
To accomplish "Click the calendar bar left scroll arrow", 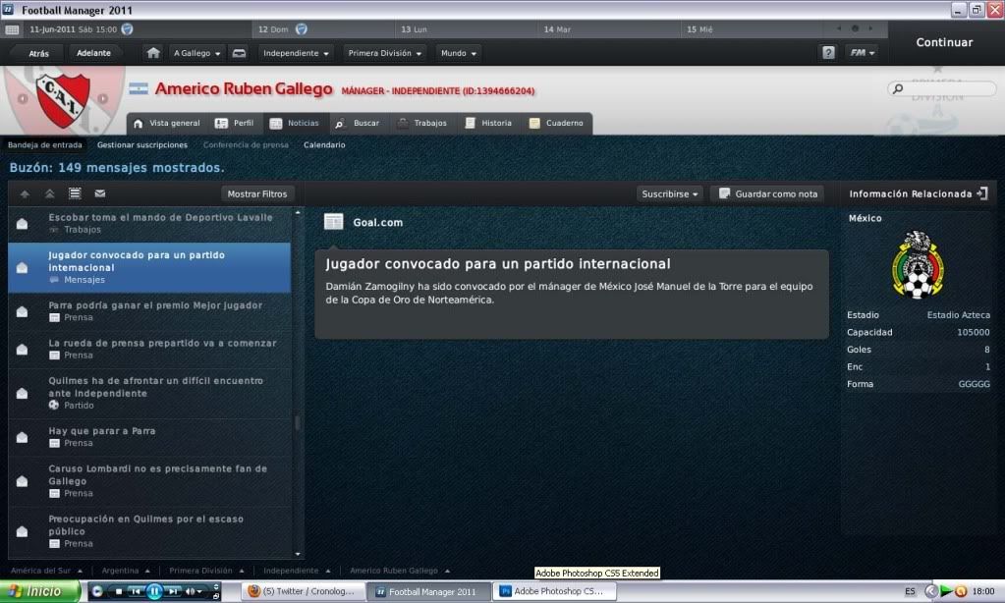I will 838,28.
